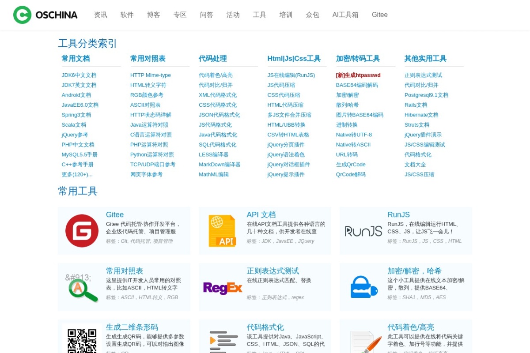Select the 问答 navigation item
The image size is (530, 353).
coord(206,15)
